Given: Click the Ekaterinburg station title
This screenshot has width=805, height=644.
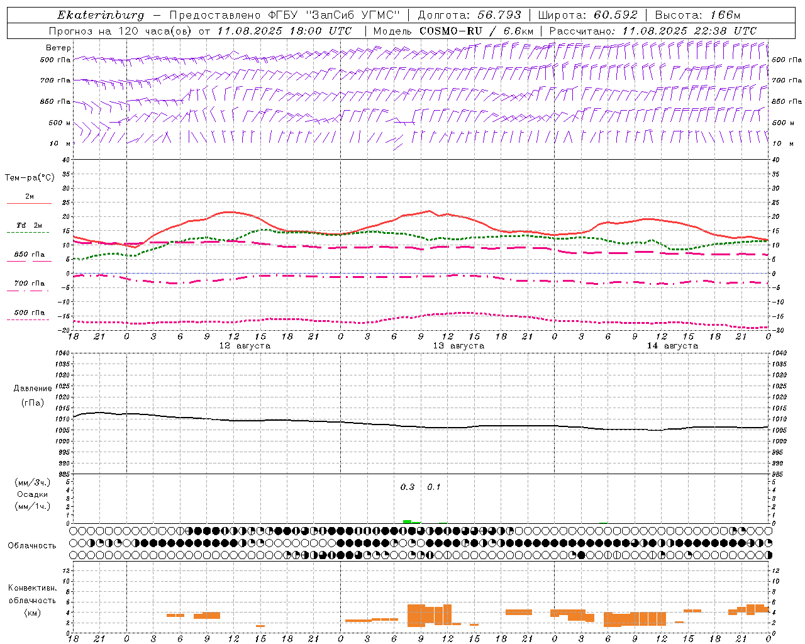Looking at the screenshot, I should (x=100, y=15).
